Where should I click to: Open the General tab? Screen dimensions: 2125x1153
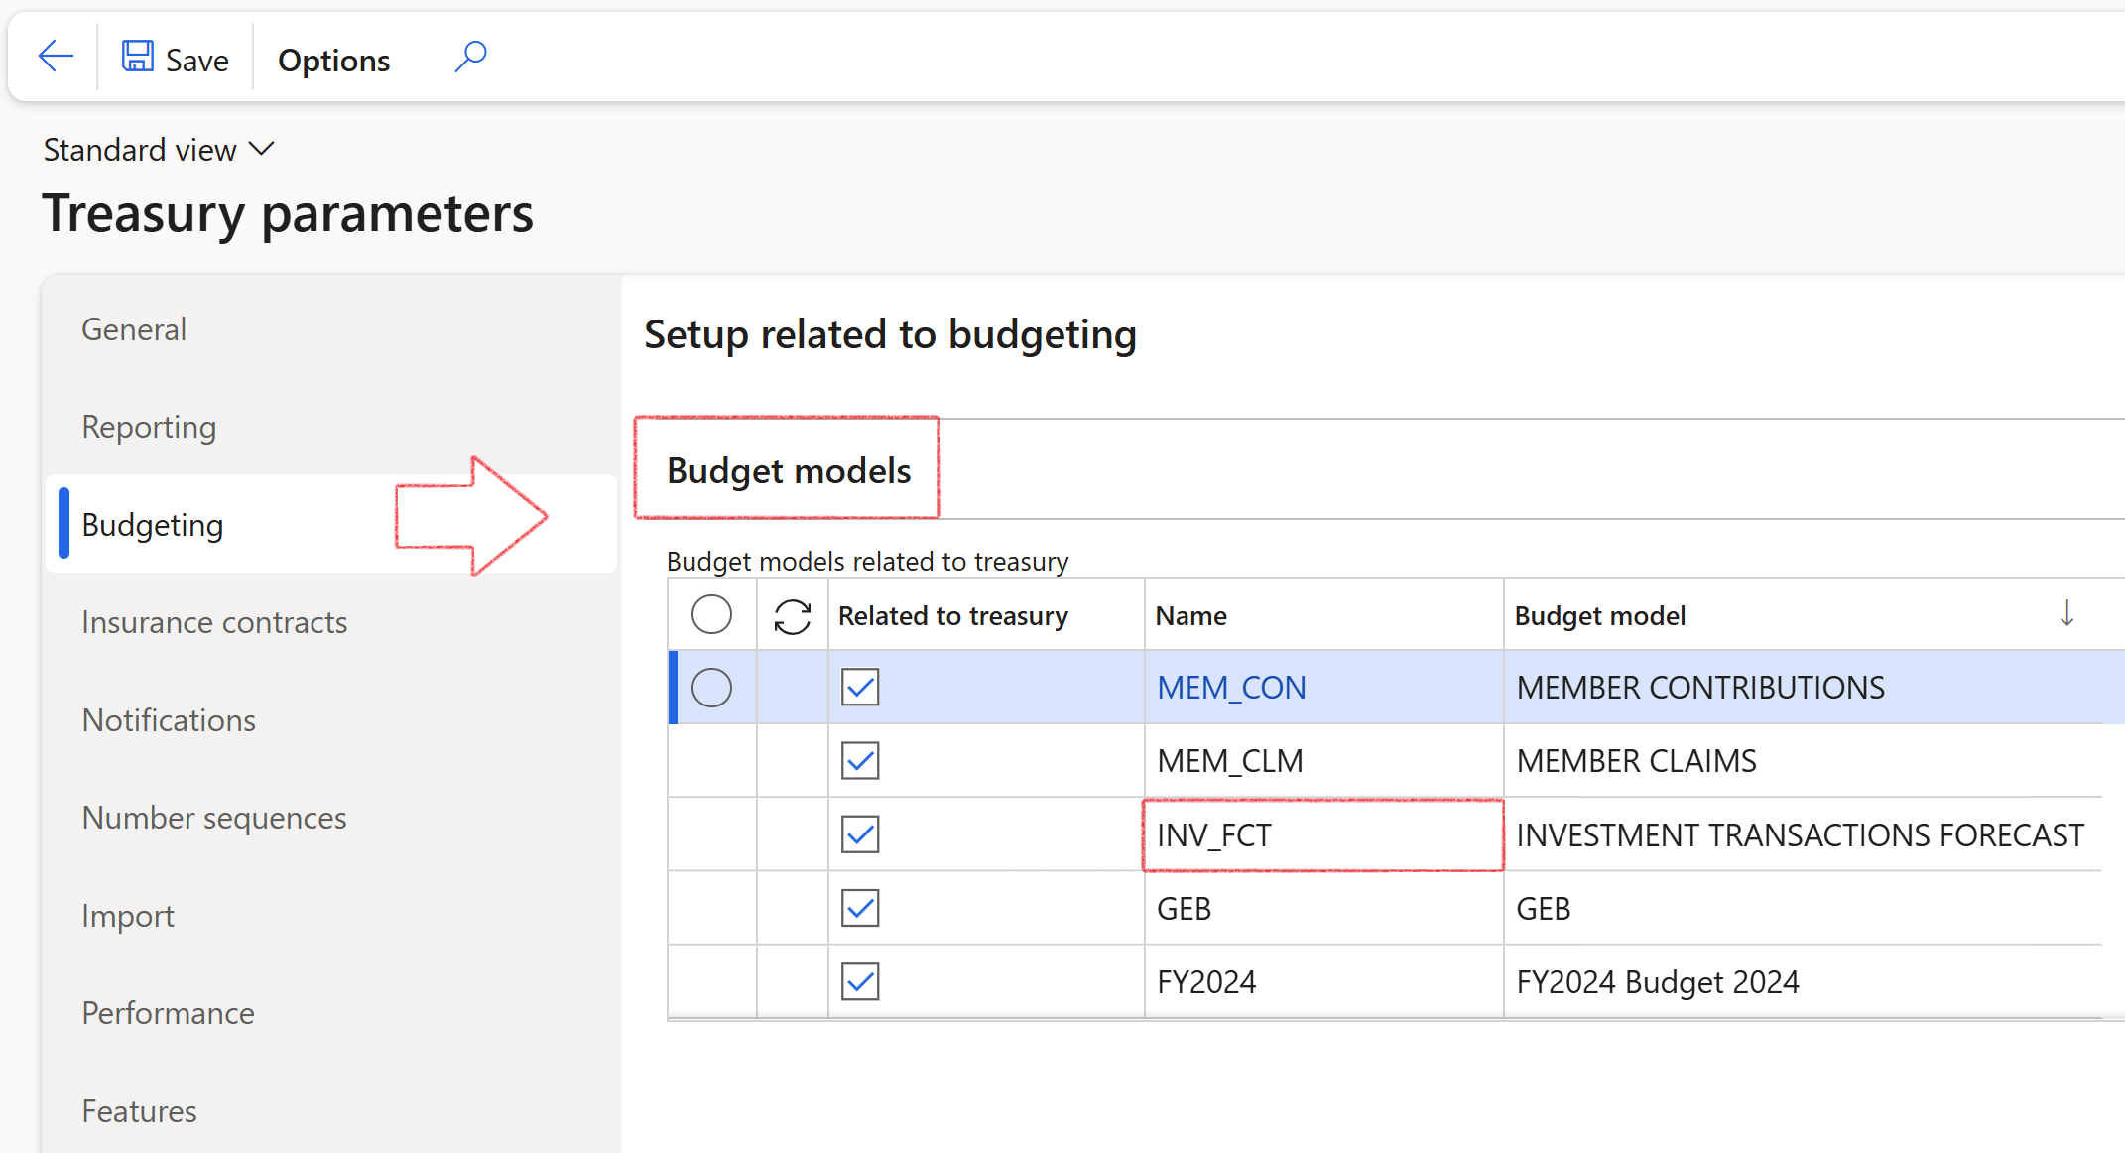[x=134, y=329]
